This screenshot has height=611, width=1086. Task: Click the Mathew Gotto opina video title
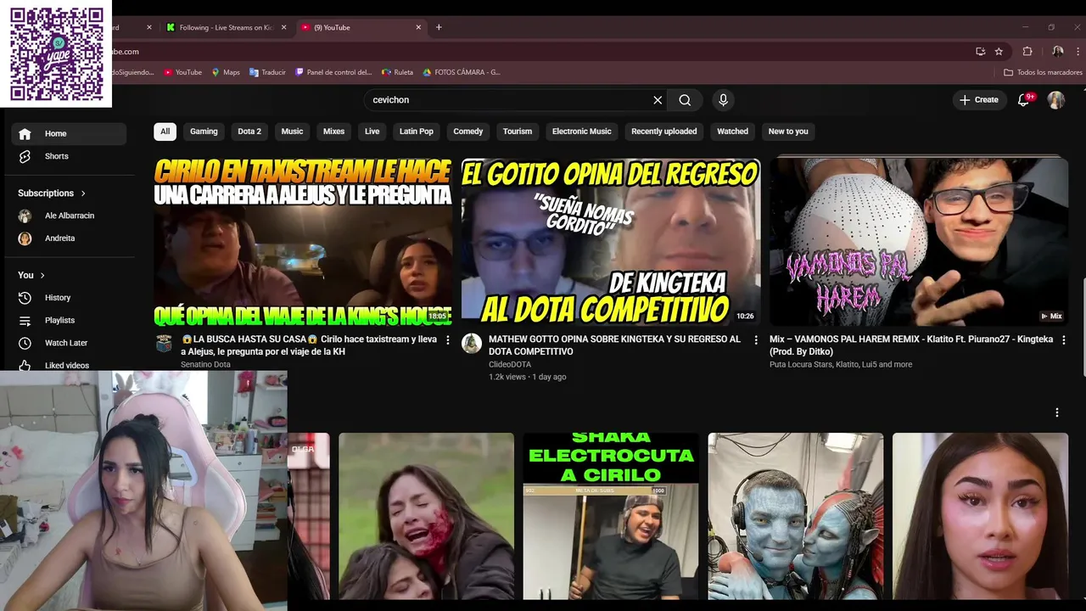tap(614, 345)
